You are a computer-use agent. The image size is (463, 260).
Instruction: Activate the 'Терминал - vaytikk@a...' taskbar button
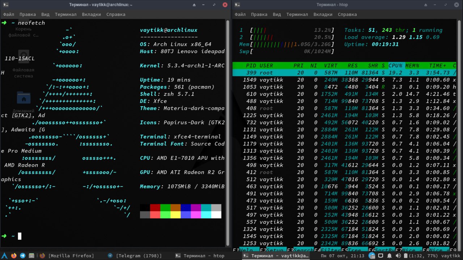276,256
